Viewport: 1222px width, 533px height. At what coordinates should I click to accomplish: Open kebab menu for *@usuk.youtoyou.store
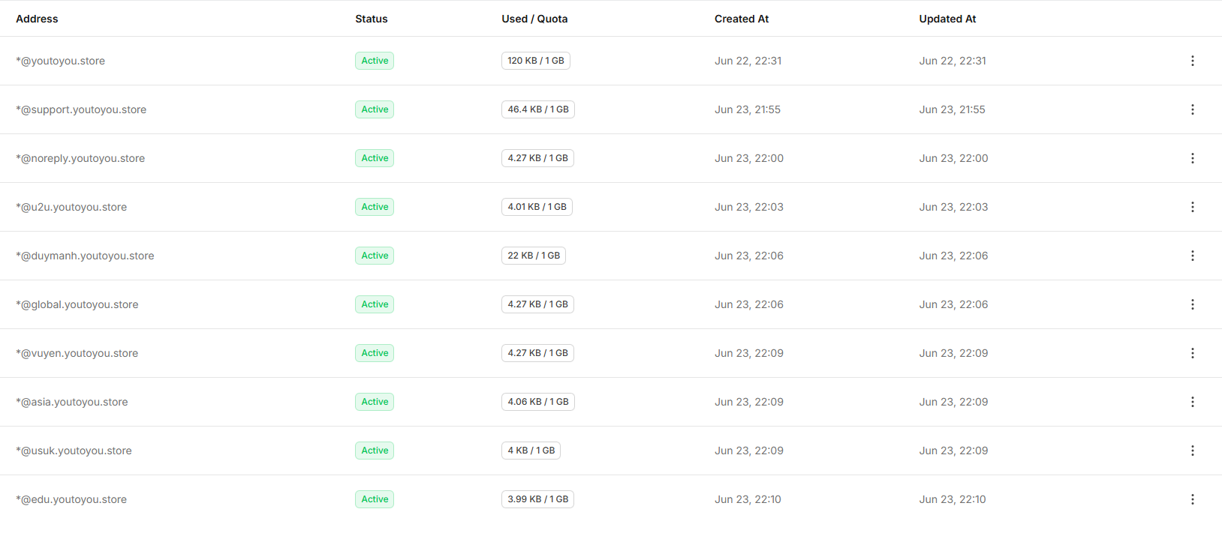(x=1192, y=451)
